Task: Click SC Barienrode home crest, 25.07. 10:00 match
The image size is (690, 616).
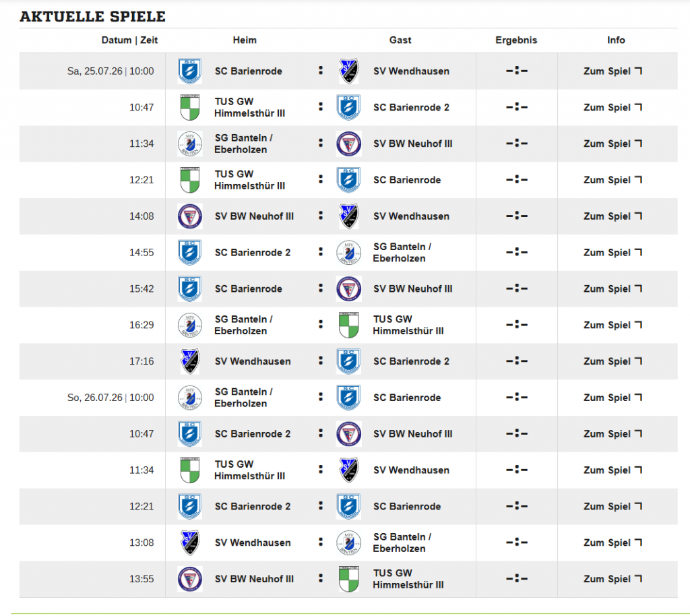Action: 189,71
